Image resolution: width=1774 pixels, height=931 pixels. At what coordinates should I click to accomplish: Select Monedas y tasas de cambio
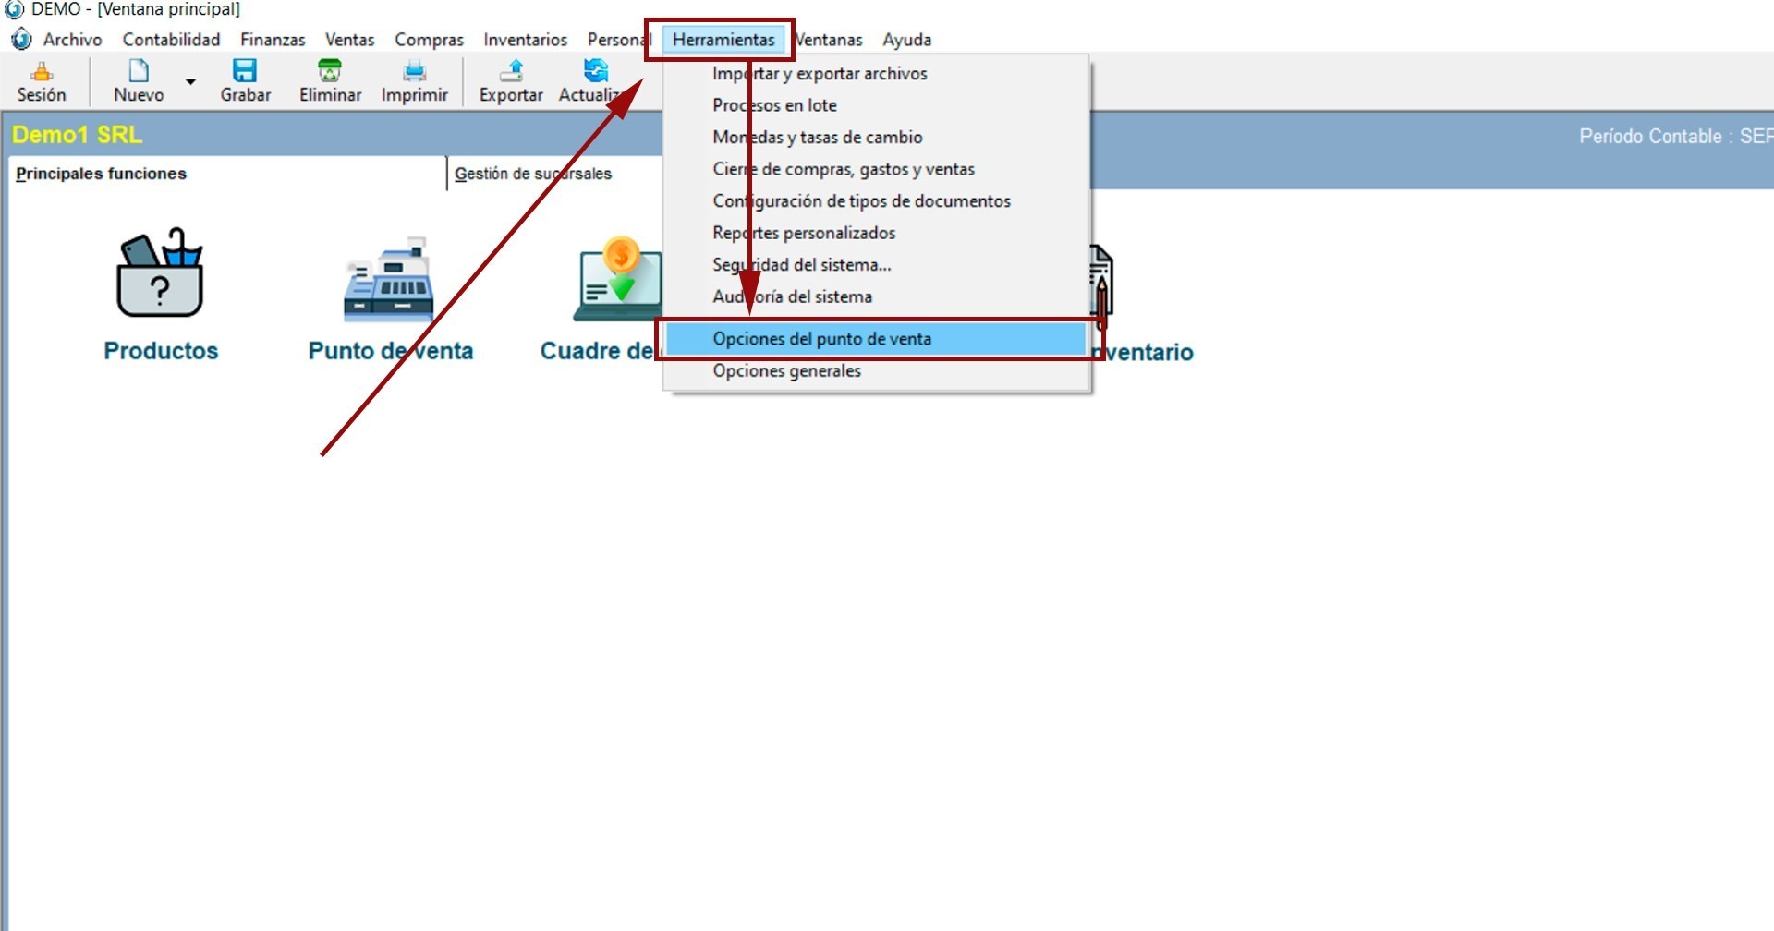pyautogui.click(x=817, y=138)
